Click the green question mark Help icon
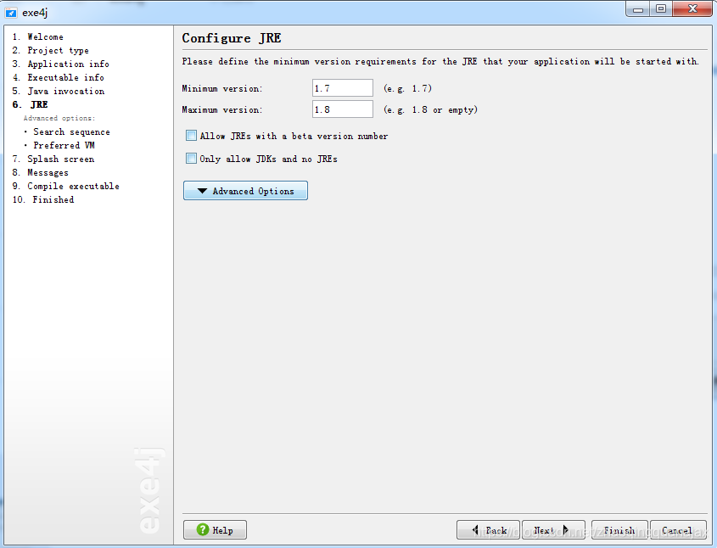 click(203, 529)
